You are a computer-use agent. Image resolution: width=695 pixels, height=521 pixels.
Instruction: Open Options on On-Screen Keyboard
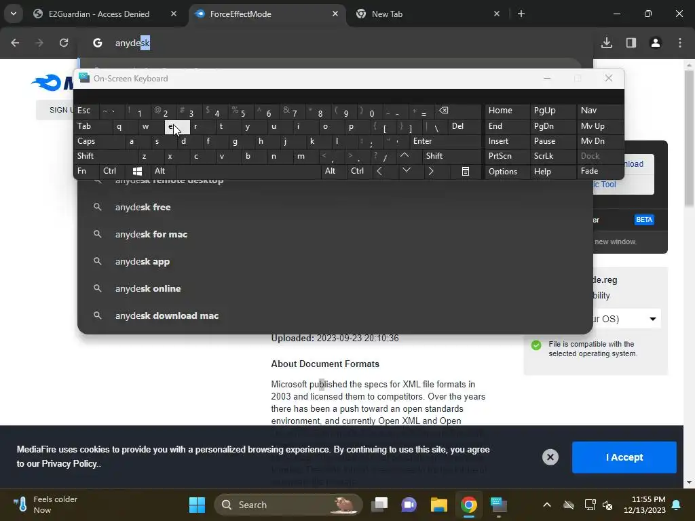[507, 172]
